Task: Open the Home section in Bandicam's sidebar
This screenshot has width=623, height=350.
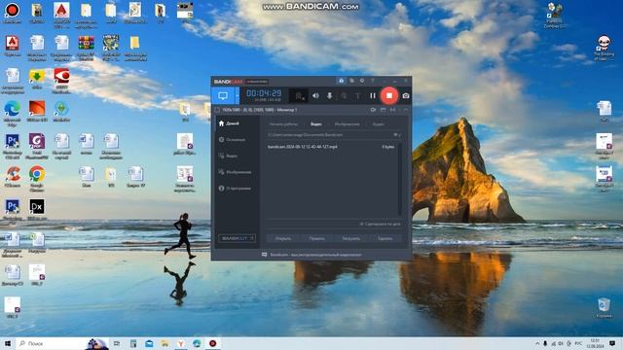Action: [230, 123]
